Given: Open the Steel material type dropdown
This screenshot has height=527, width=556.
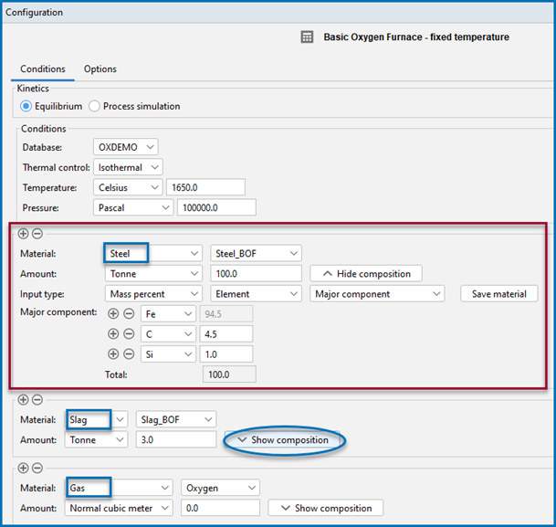Looking at the screenshot, I should click(153, 253).
